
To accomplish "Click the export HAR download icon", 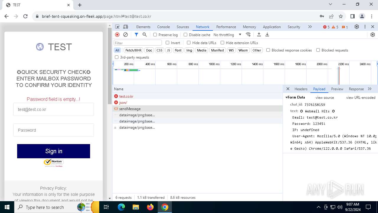I will (267, 35).
